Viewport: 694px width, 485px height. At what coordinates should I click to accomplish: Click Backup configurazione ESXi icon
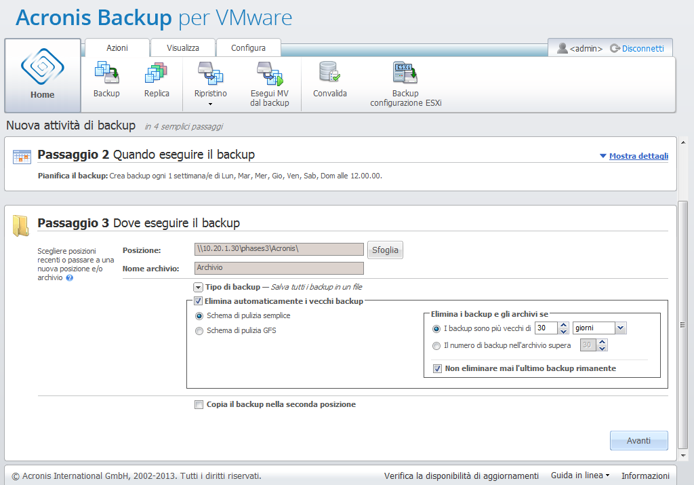coord(405,73)
